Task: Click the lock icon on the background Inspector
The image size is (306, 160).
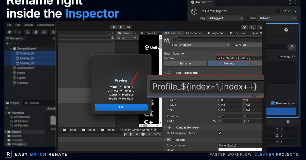Action: (x=290, y=2)
